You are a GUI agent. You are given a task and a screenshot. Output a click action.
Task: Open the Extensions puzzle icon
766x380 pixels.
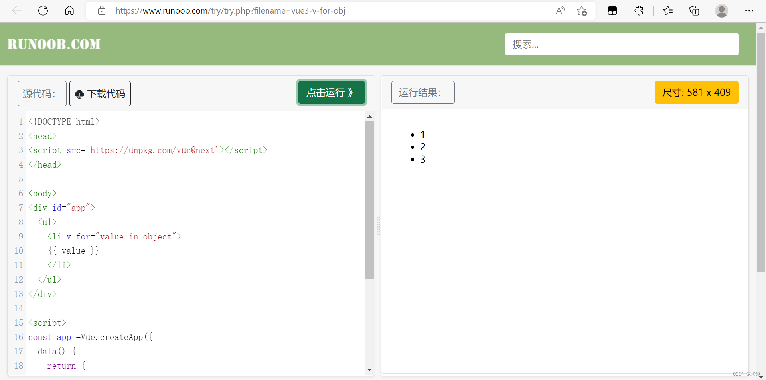pyautogui.click(x=639, y=11)
